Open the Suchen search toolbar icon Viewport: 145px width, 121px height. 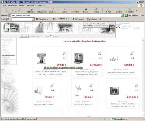pyautogui.click(x=65, y=9)
